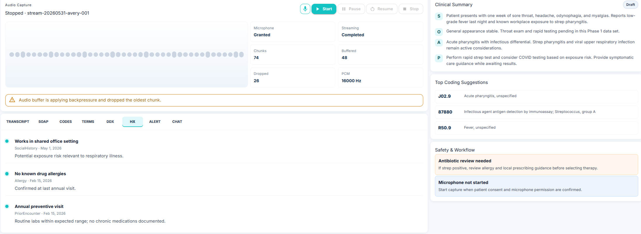The height and width of the screenshot is (234, 641).
Task: Click the SocialHistory · May 1, 2026 metadata
Action: coord(38,148)
